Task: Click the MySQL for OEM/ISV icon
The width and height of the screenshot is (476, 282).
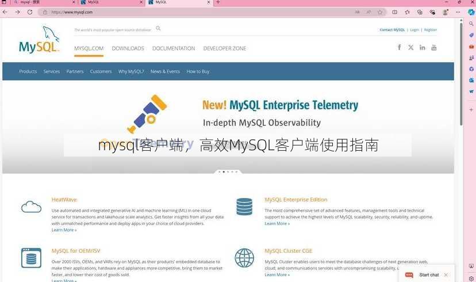Action: [31, 258]
